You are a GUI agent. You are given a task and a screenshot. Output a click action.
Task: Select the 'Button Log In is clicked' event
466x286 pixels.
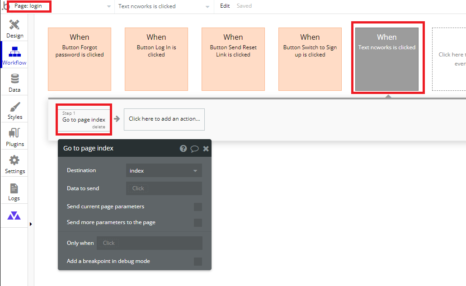[x=156, y=59]
